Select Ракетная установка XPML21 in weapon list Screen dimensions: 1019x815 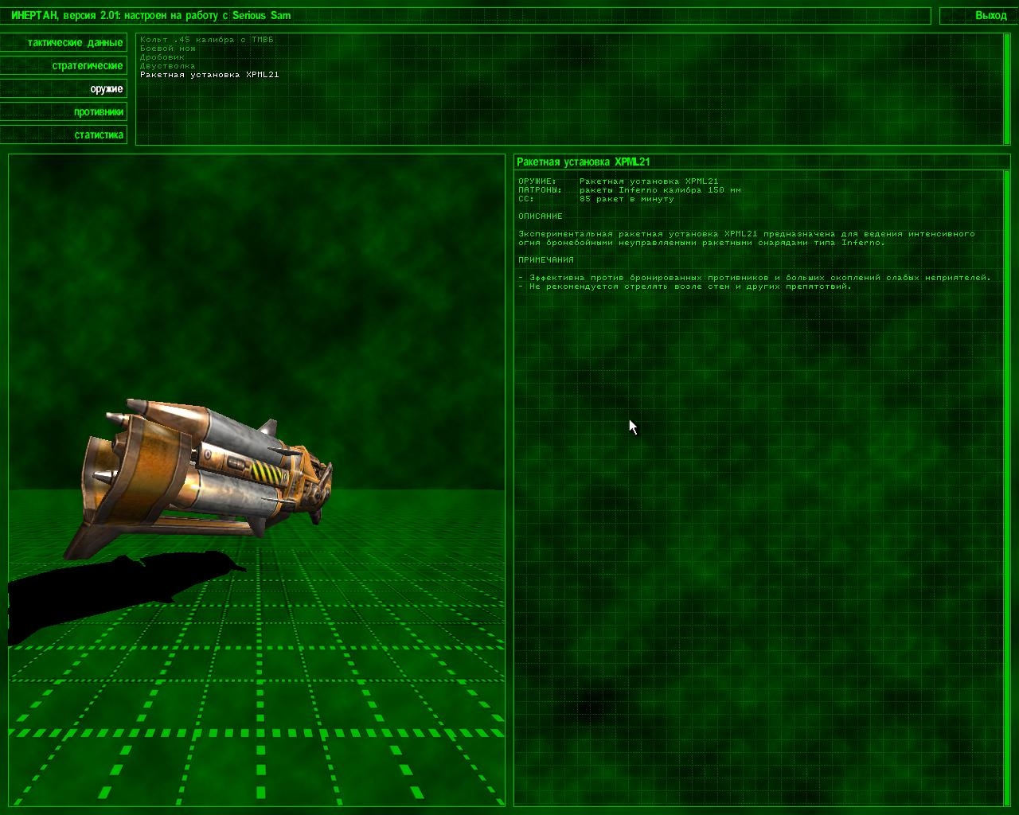pos(209,75)
